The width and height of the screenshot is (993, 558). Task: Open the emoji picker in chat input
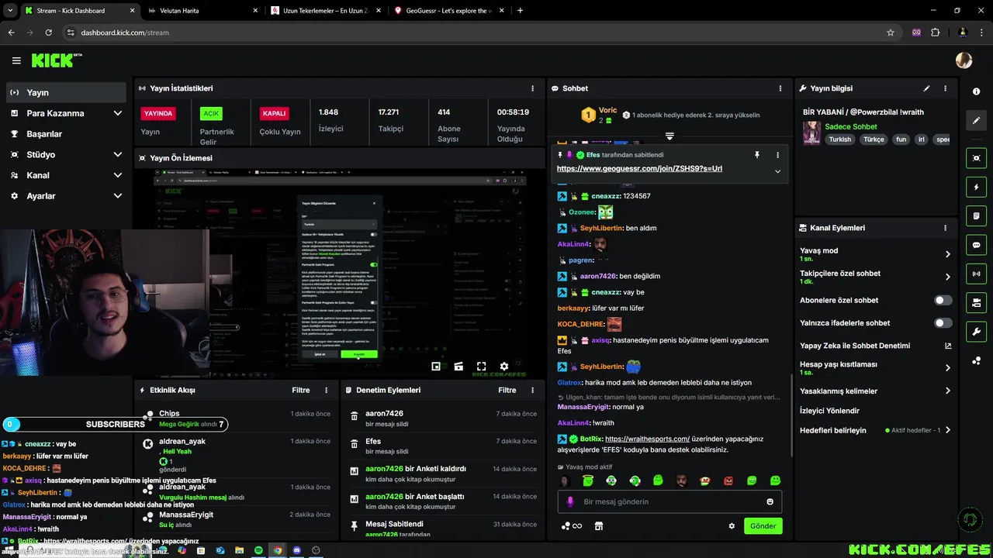(770, 501)
